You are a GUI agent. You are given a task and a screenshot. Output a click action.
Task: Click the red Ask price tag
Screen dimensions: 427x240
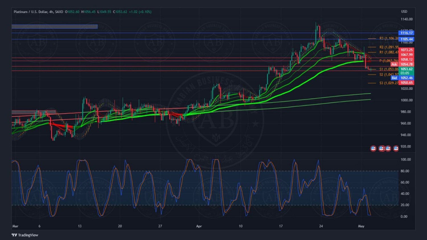point(394,65)
